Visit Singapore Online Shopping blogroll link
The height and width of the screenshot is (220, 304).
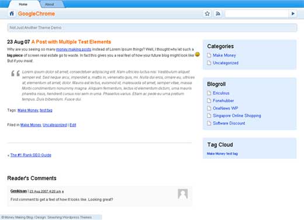[237, 116]
